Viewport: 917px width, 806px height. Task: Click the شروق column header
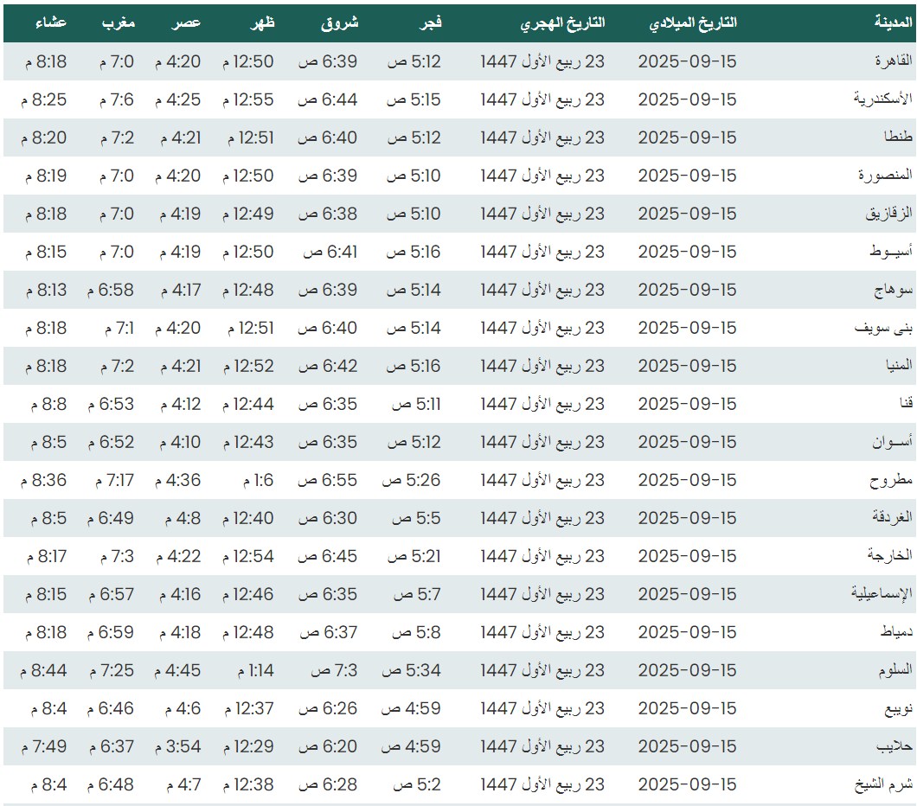pos(339,23)
